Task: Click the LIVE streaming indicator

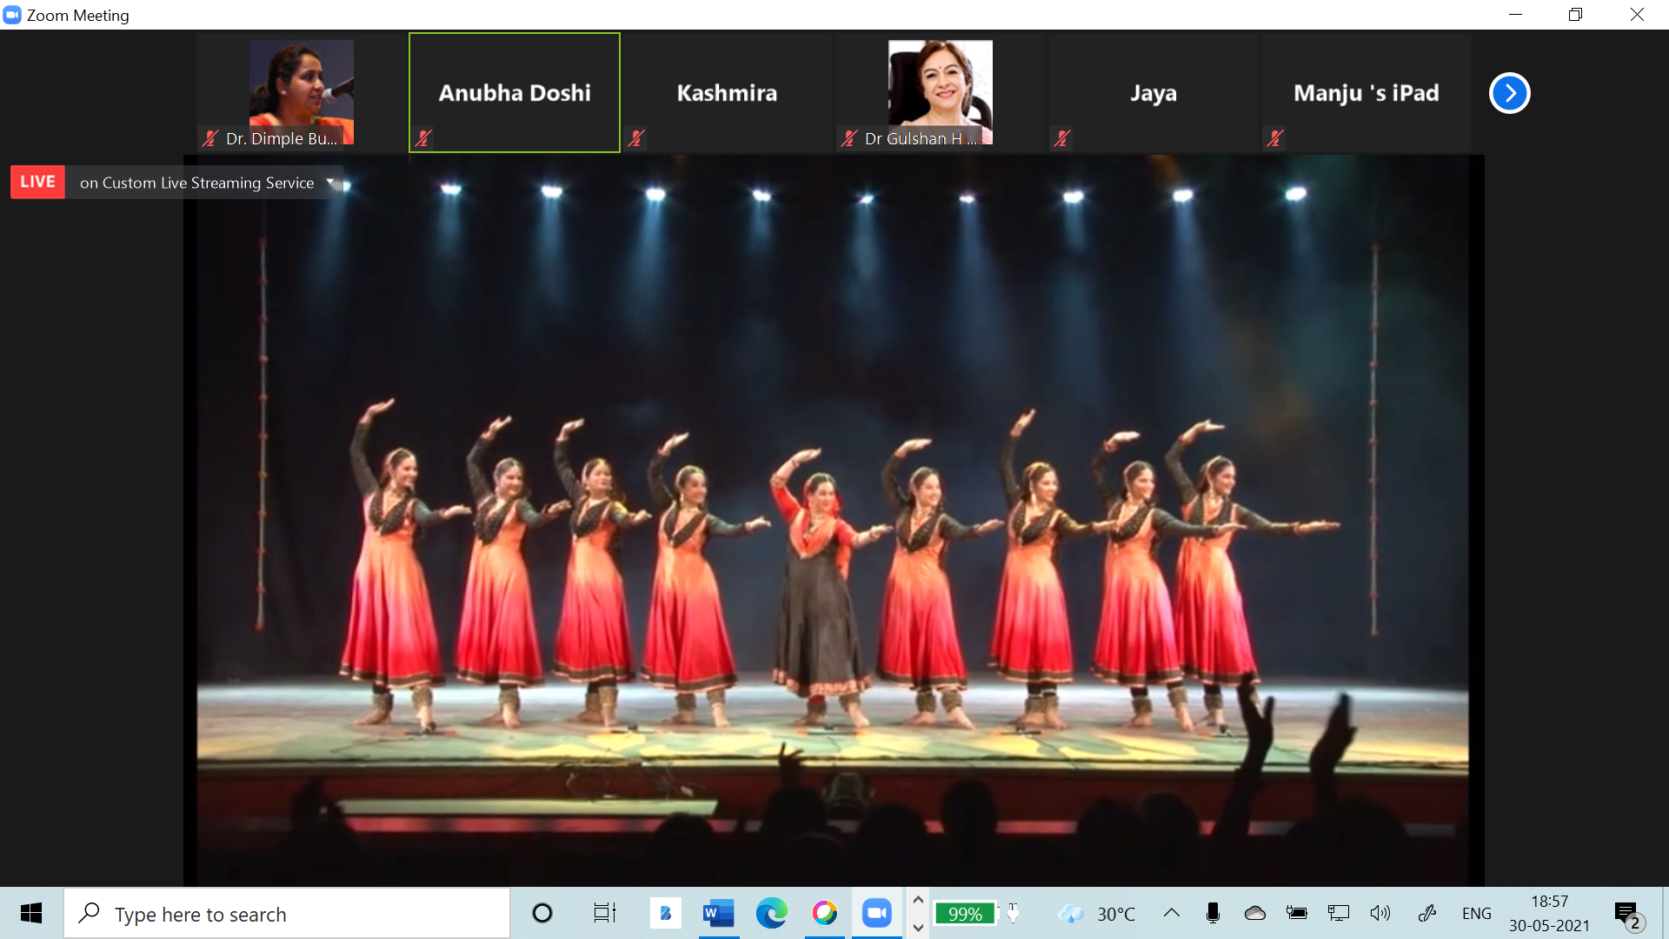Action: 37,181
